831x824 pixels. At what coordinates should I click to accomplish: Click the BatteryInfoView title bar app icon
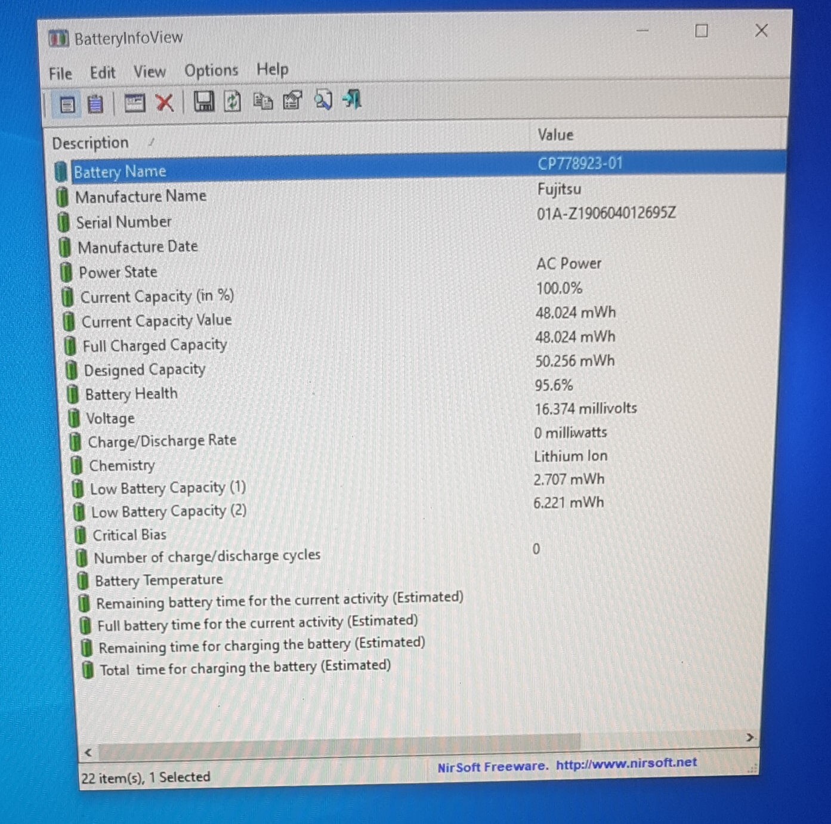58,39
